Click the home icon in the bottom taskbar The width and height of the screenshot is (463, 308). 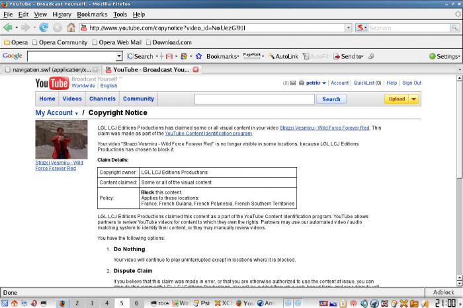pos(14,303)
